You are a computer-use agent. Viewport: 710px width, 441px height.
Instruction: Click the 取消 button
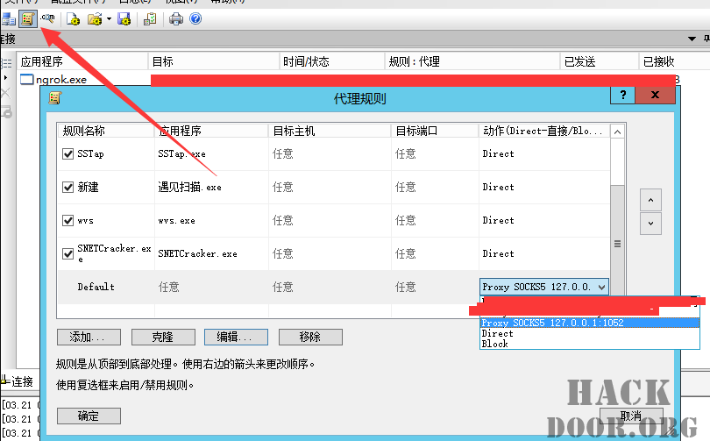(x=631, y=416)
